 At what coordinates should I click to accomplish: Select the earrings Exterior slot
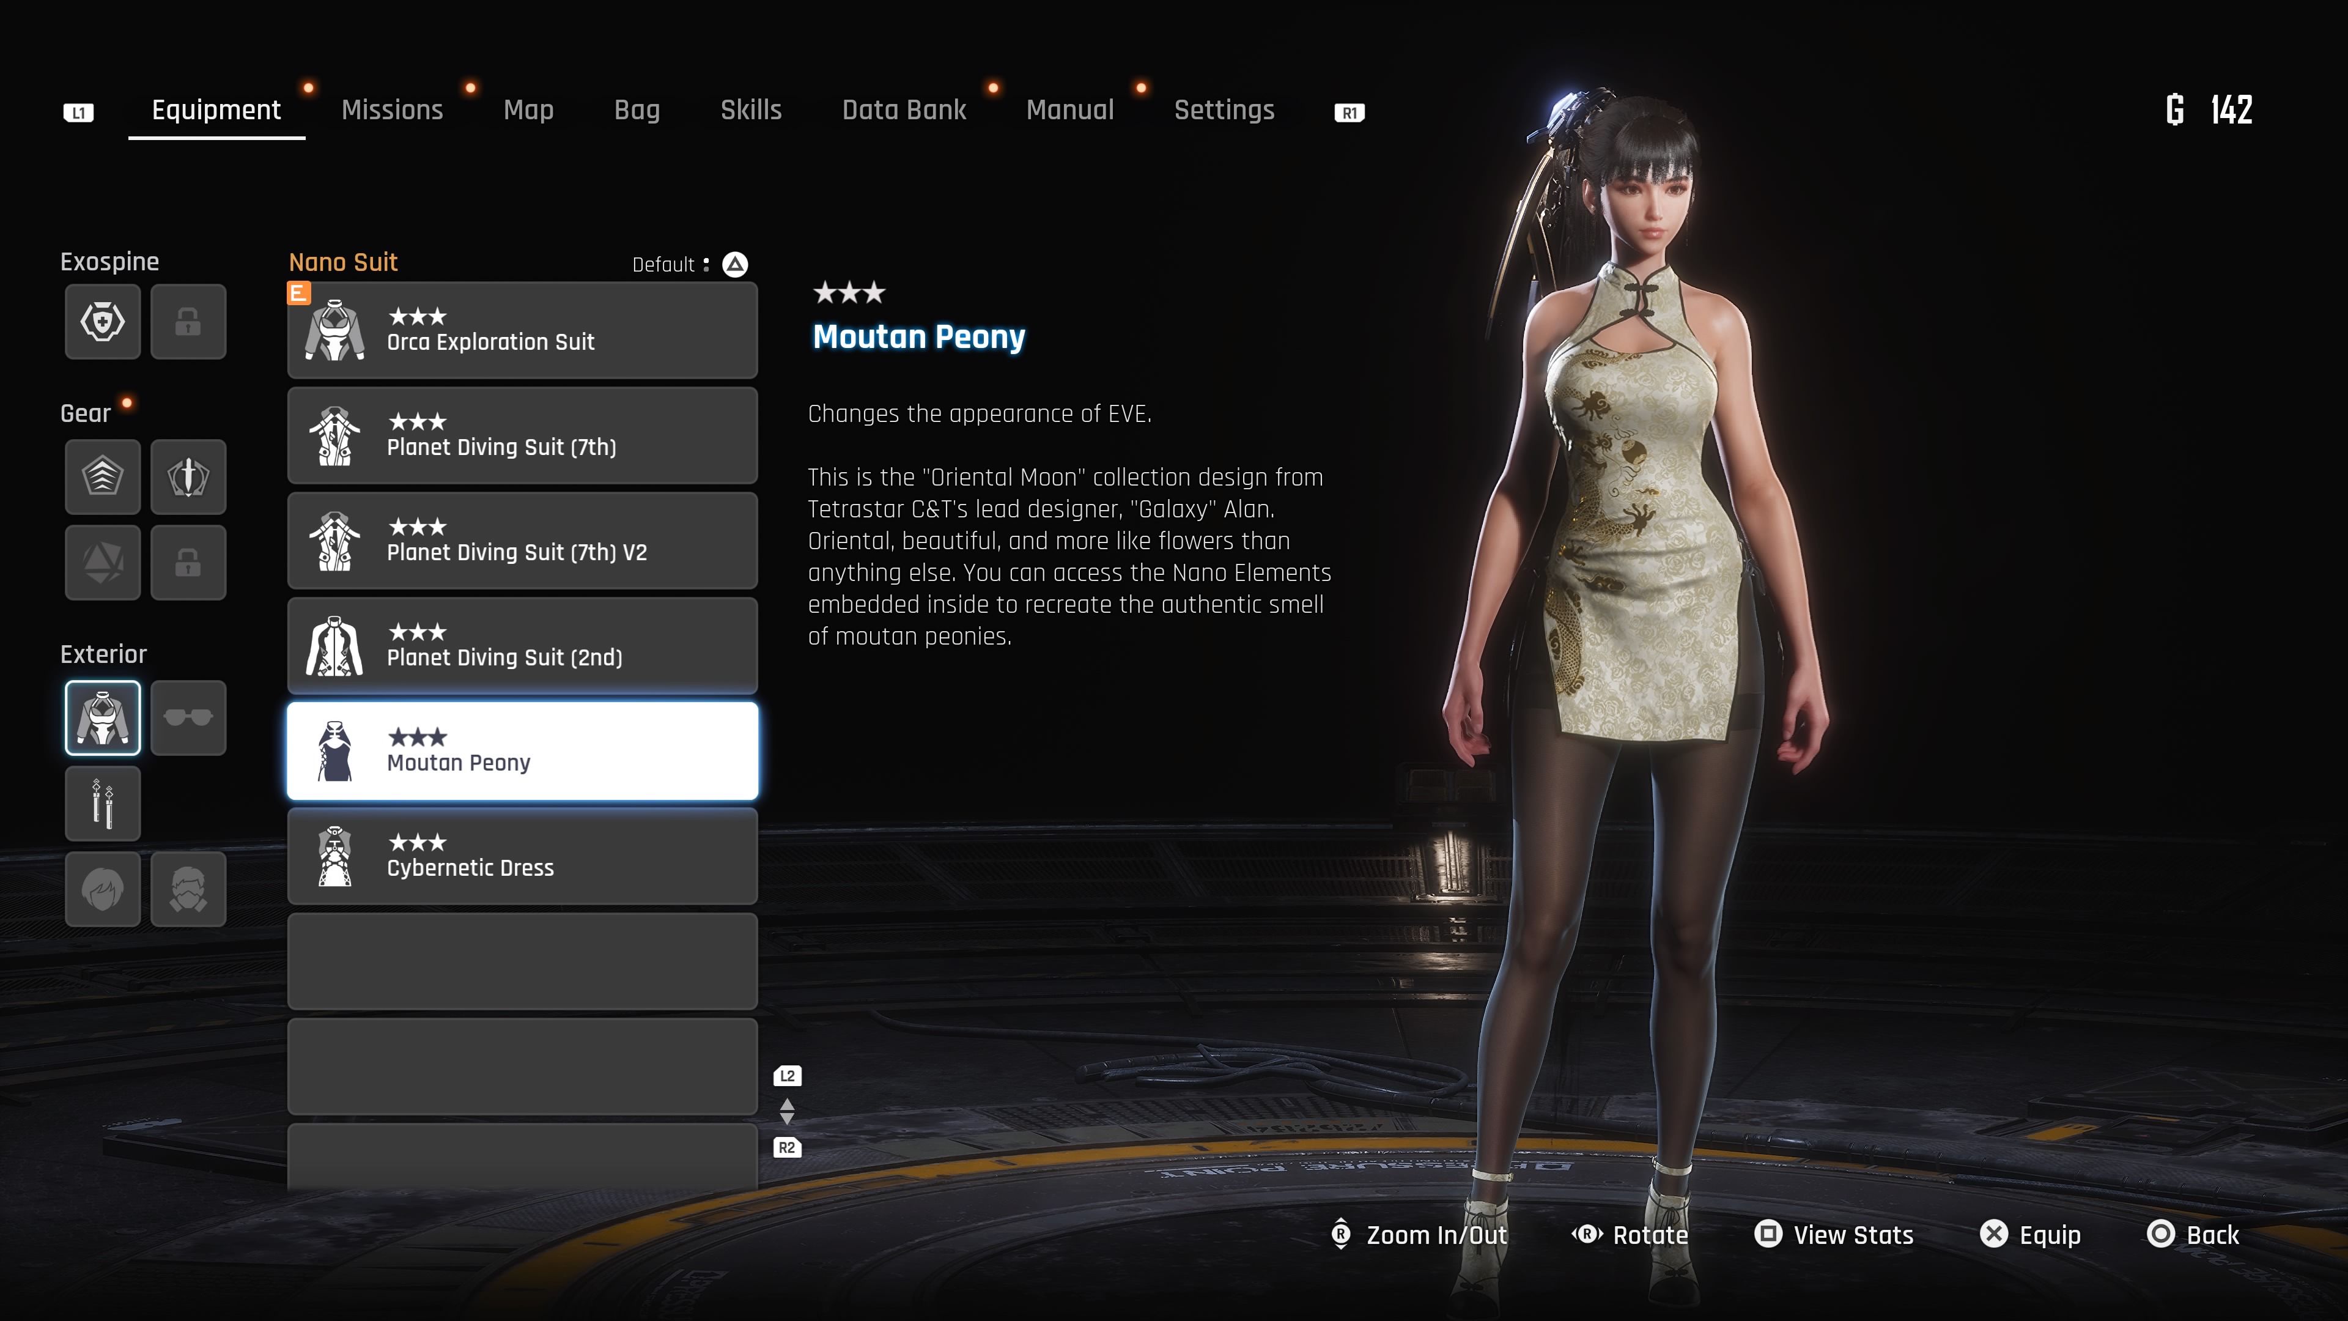tap(102, 803)
